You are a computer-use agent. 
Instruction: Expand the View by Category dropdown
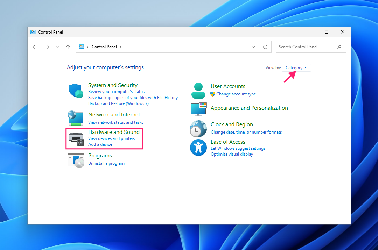(296, 68)
